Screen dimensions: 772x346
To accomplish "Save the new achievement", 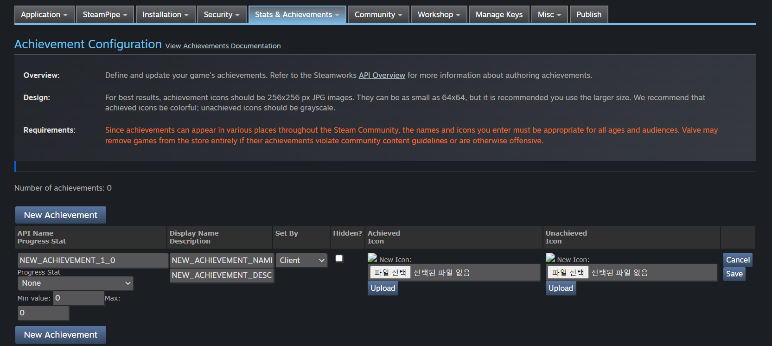I will click(734, 274).
